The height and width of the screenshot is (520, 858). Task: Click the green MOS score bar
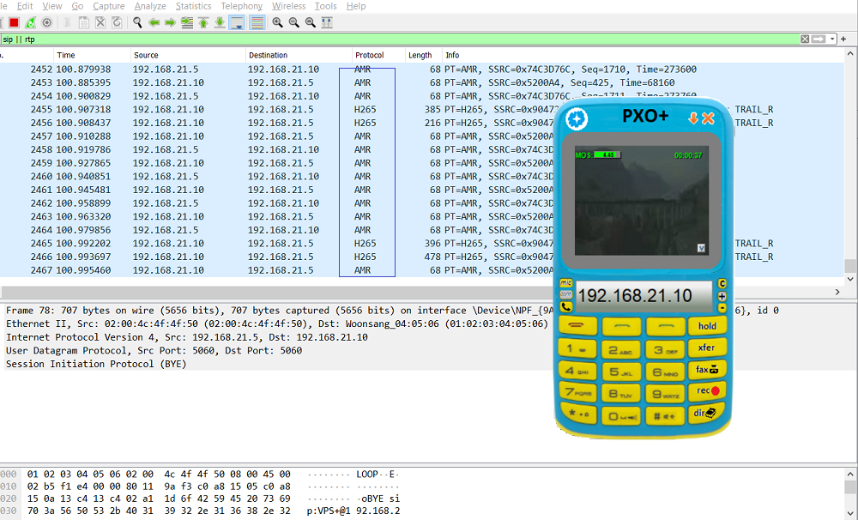(604, 155)
